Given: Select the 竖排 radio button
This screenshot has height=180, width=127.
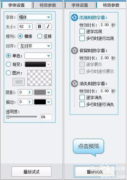Looking at the screenshot, I should click(x=40, y=36).
